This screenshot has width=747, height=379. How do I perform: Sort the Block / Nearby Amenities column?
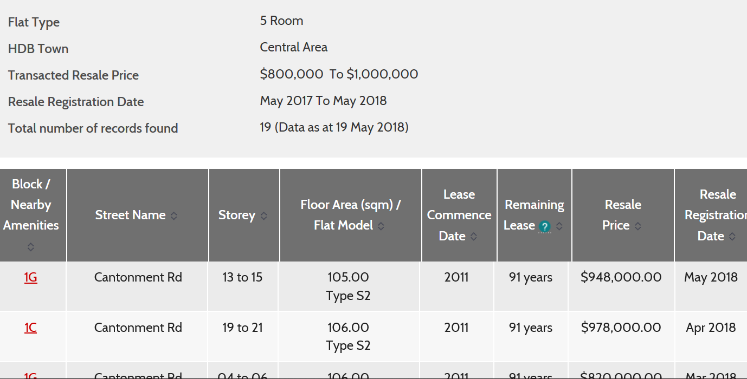coord(31,246)
